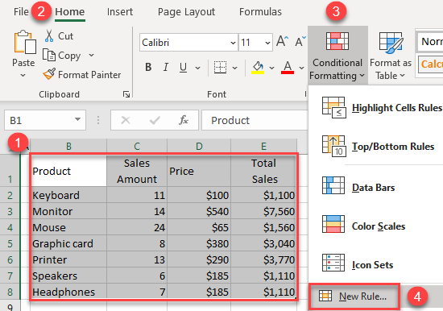
Task: Click the Paste clipboard icon
Action: [x=25, y=42]
